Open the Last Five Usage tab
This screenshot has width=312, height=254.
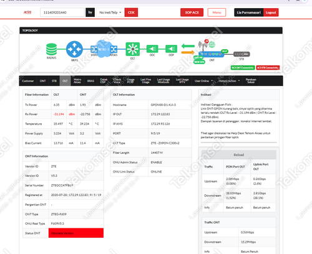[145, 81]
